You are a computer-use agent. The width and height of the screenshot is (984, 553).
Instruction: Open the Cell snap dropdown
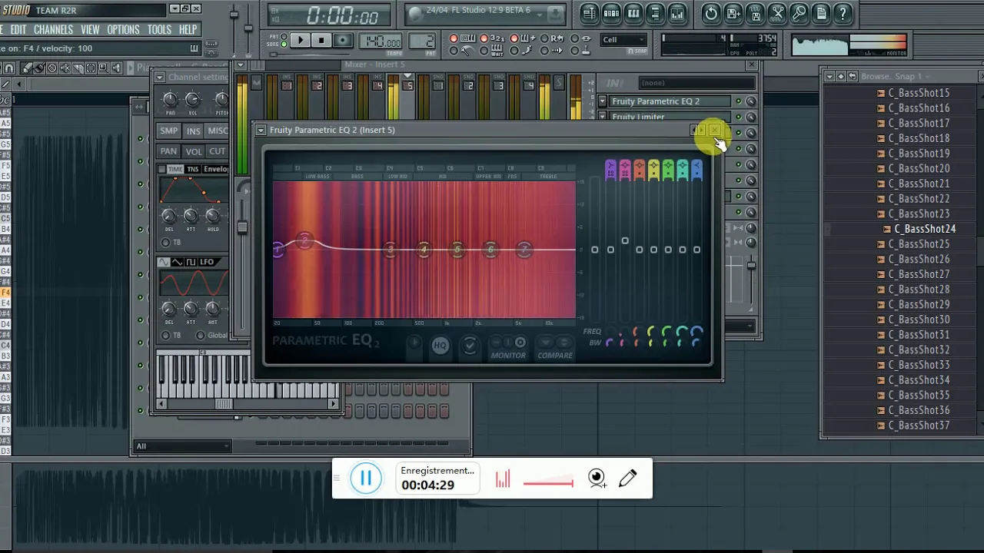point(624,40)
